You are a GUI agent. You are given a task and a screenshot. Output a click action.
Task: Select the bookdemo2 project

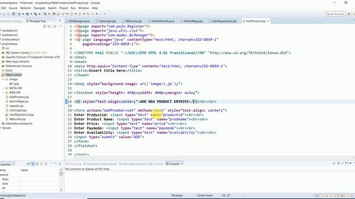tap(10, 35)
